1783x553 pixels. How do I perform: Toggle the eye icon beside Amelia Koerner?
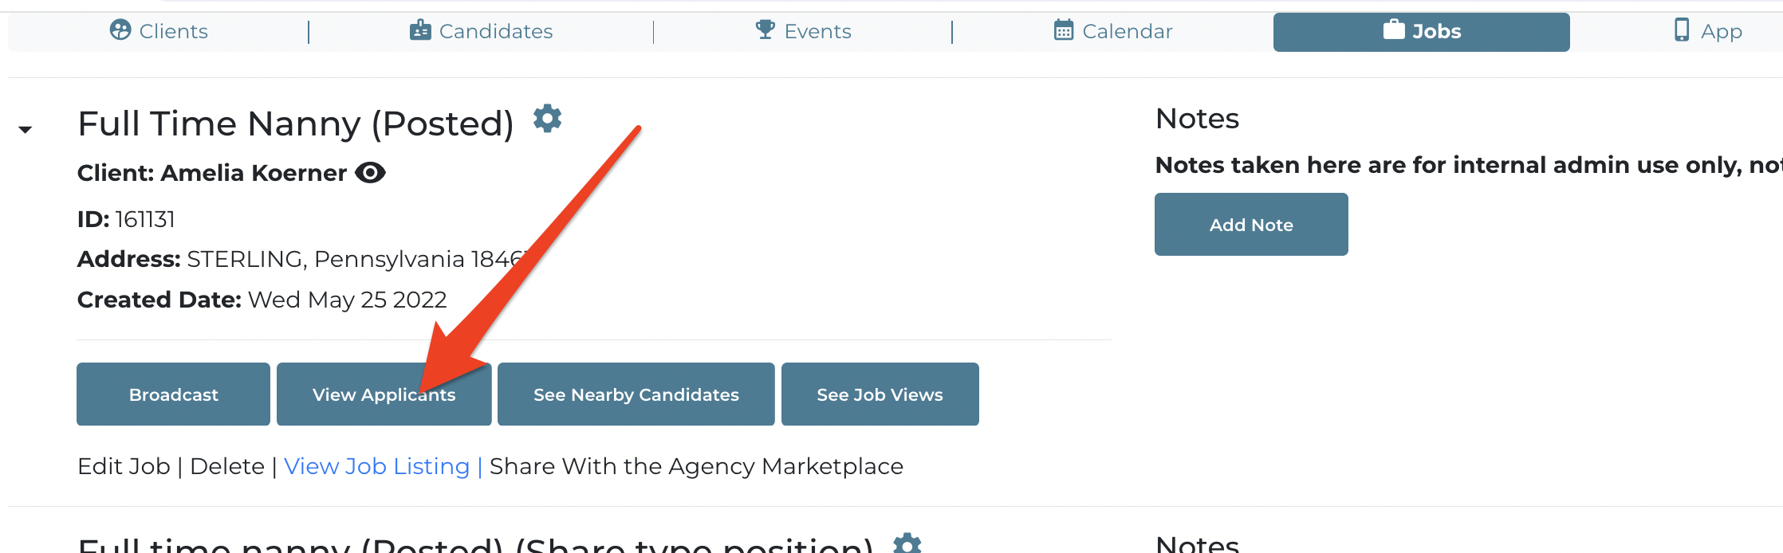pos(370,172)
